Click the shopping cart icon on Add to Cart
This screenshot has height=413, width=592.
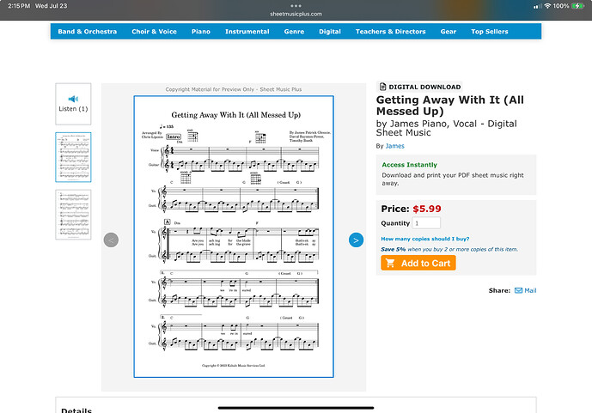click(x=390, y=263)
